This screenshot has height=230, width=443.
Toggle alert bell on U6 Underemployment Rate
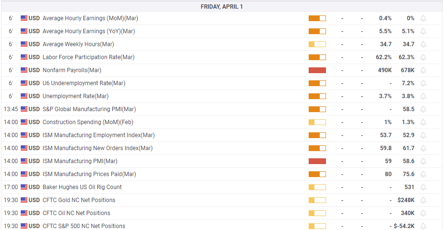pos(423,83)
